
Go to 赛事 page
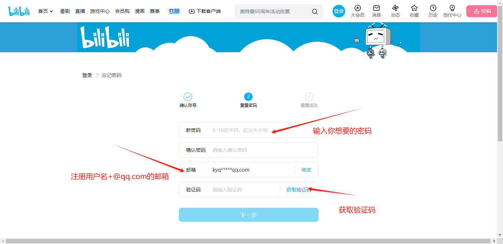pos(155,11)
